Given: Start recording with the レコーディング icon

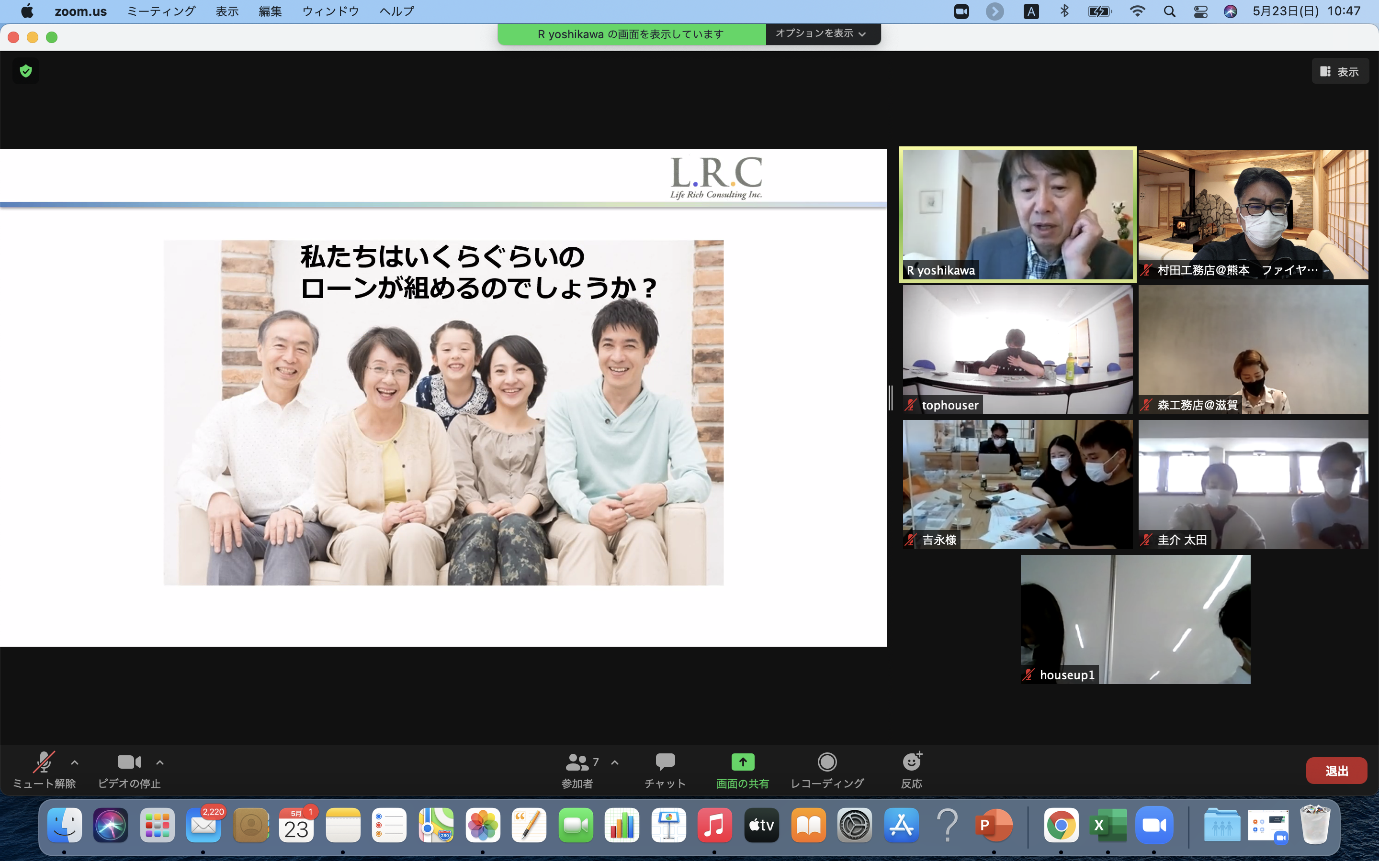Looking at the screenshot, I should point(827,762).
